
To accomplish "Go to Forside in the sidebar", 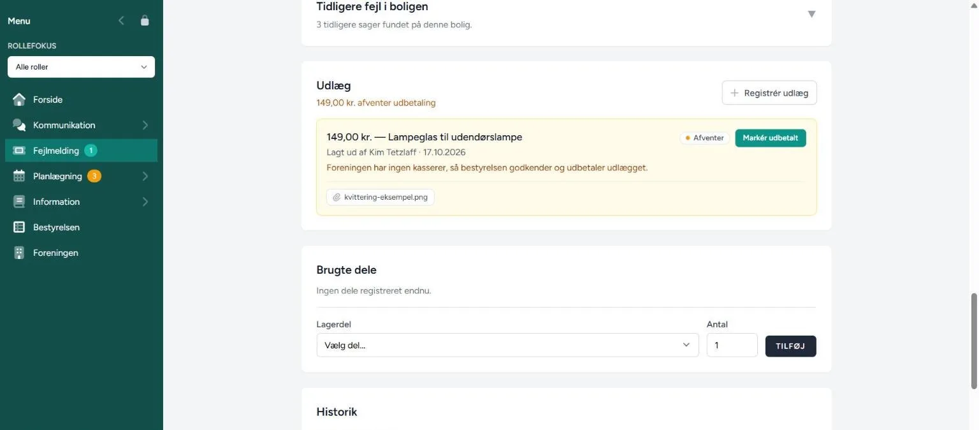I will click(x=81, y=100).
